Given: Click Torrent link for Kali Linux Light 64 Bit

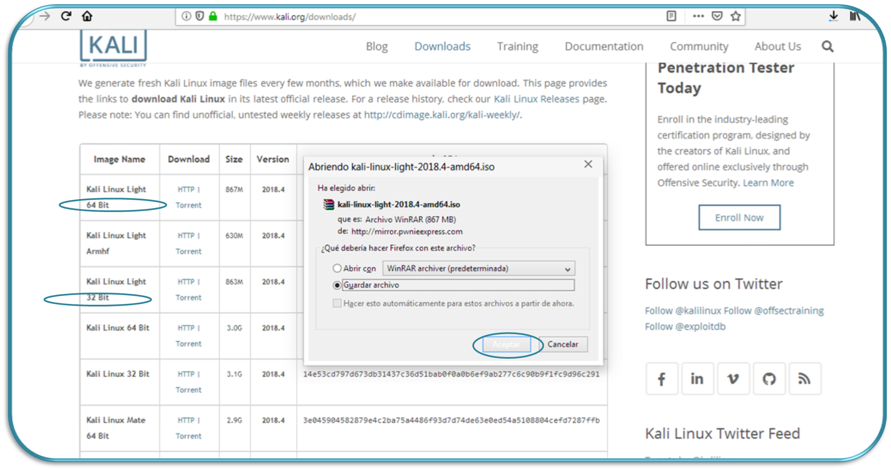Looking at the screenshot, I should coord(188,205).
